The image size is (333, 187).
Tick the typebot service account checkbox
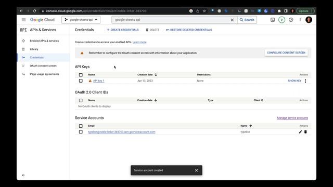coord(81,132)
